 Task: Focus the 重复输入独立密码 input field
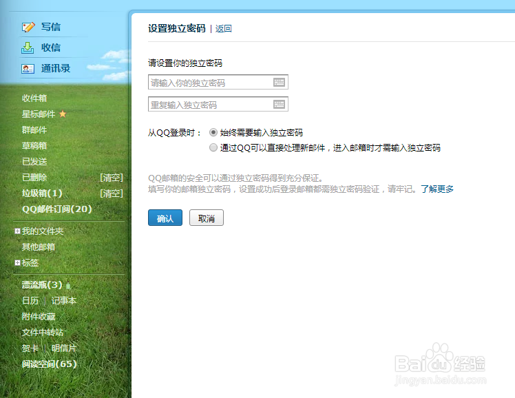point(218,104)
